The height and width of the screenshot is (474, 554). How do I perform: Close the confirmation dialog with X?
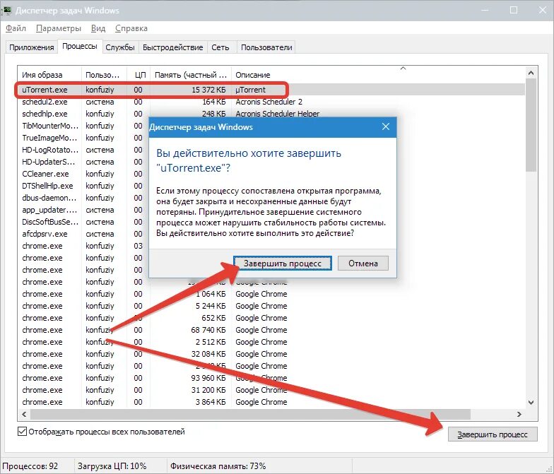click(386, 126)
